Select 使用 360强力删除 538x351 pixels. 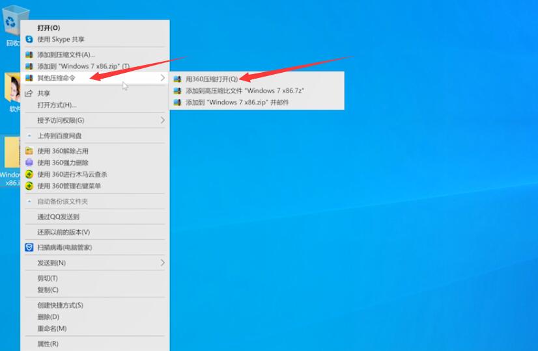click(94, 162)
